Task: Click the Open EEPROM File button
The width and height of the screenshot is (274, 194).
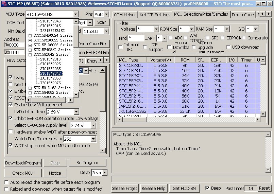Action: coord(94,52)
